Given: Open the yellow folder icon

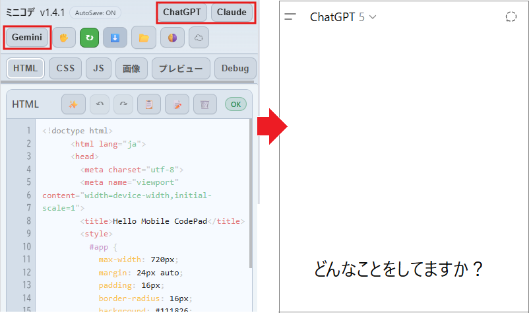Looking at the screenshot, I should pos(143,38).
